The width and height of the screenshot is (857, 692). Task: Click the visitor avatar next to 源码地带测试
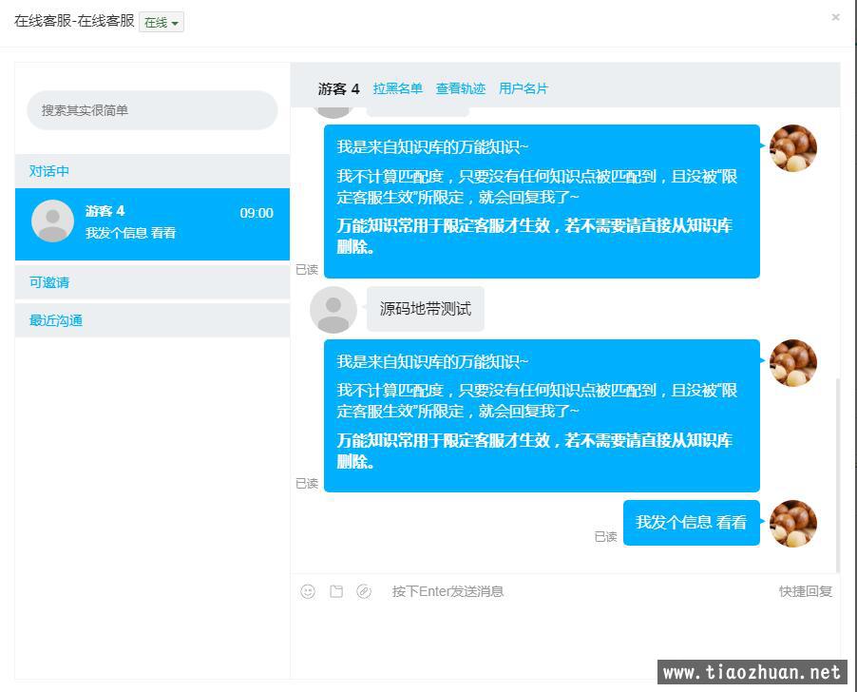[x=333, y=309]
